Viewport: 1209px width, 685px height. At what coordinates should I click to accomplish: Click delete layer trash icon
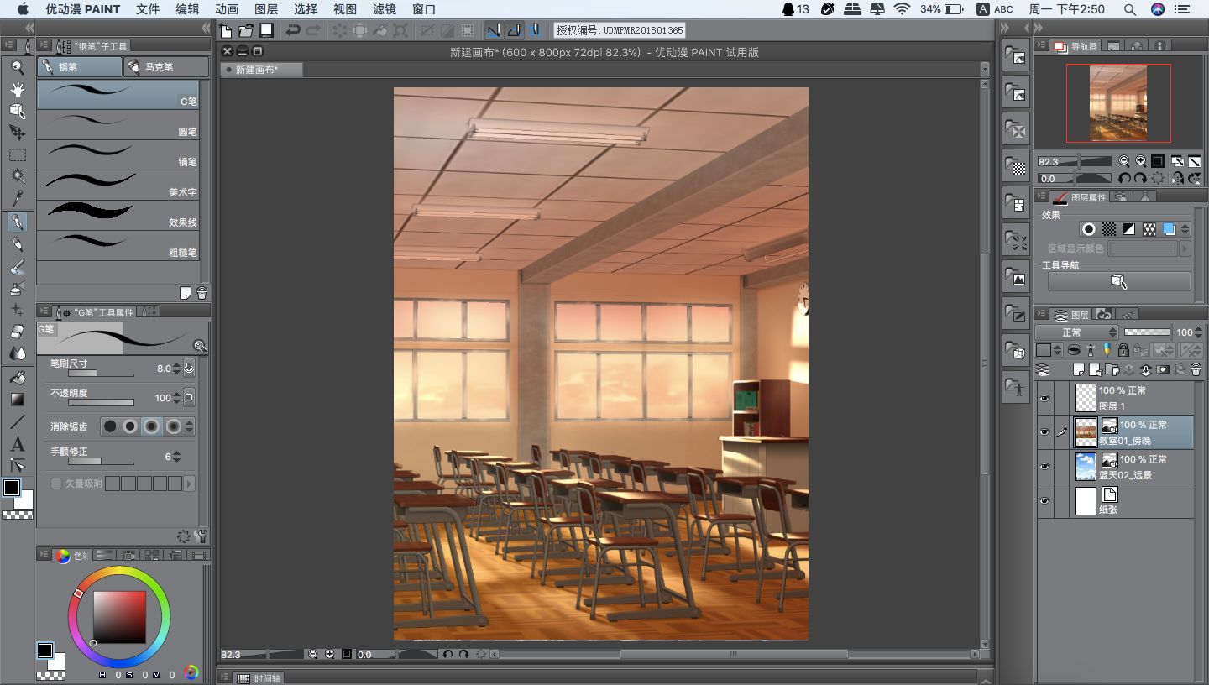1196,369
